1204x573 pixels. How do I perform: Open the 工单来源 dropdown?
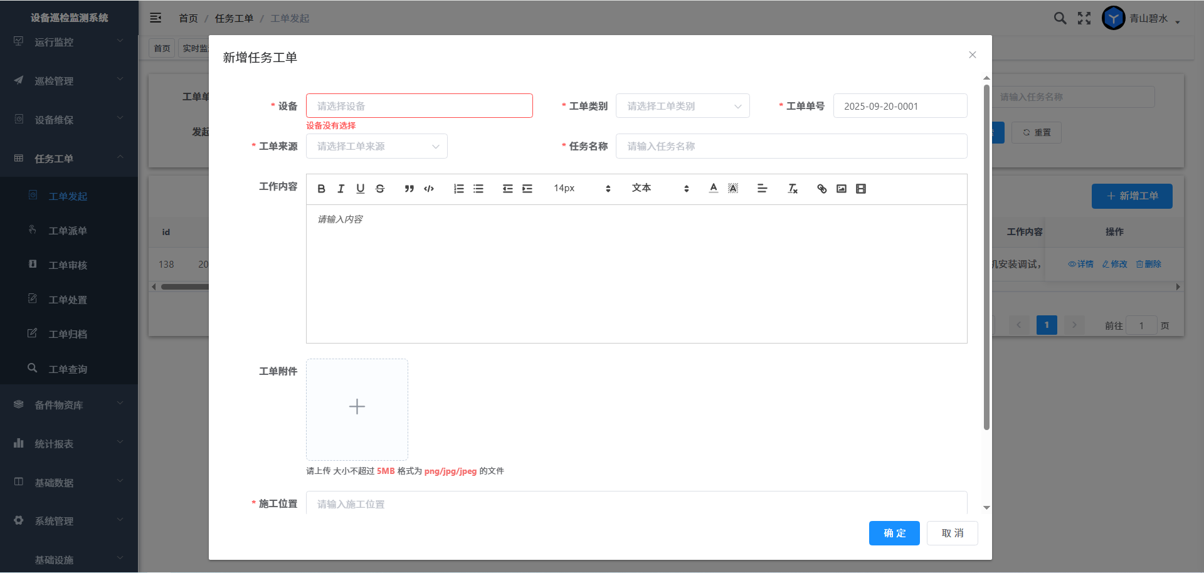point(376,146)
